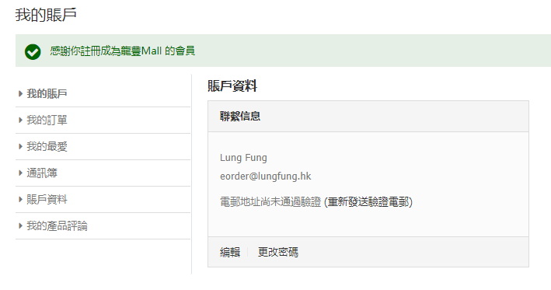
Task: Select 通訊簿 address book in sidebar
Action: click(42, 173)
